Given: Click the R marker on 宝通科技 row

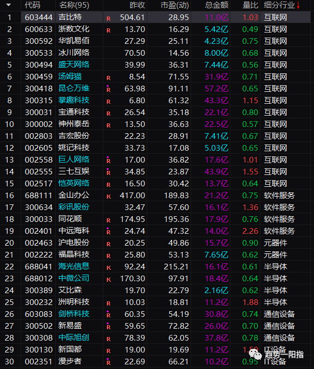Looking at the screenshot, I should pos(108,114).
